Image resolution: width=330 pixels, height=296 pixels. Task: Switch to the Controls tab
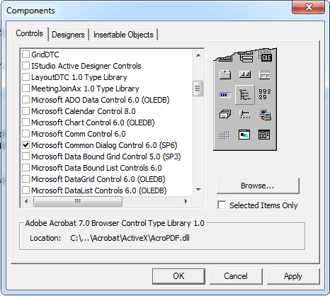pos(30,33)
